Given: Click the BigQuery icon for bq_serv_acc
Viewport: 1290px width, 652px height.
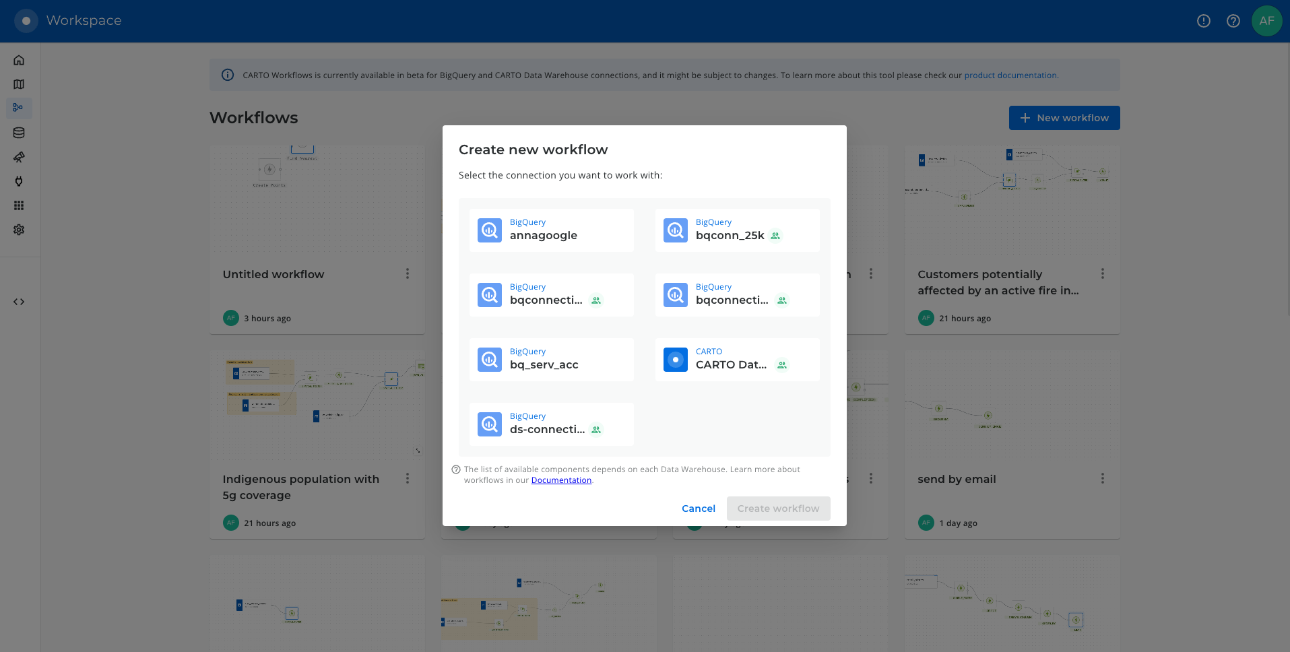Looking at the screenshot, I should (x=490, y=360).
